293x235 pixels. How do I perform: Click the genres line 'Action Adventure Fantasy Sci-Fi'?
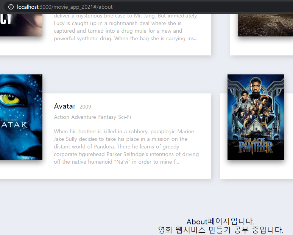tap(92, 117)
